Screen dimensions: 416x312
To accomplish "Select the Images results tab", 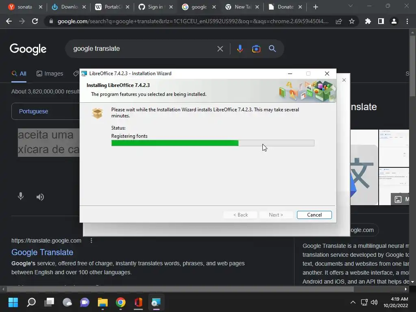I will [x=50, y=74].
